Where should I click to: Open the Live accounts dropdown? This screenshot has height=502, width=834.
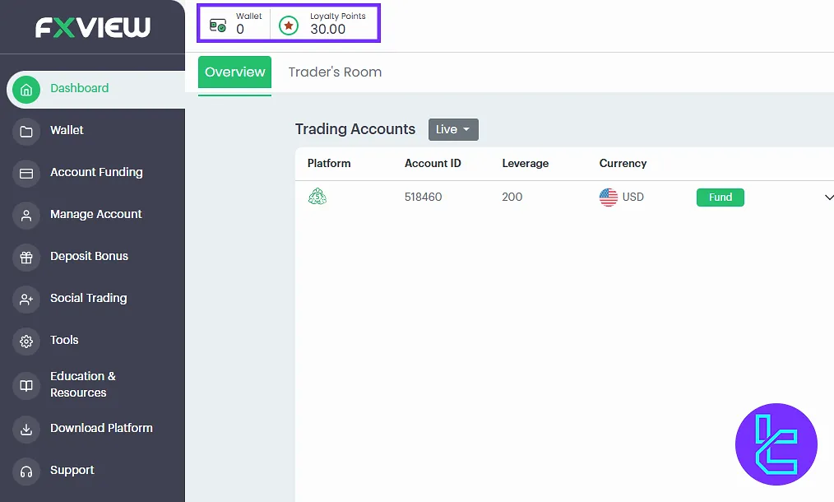[453, 129]
